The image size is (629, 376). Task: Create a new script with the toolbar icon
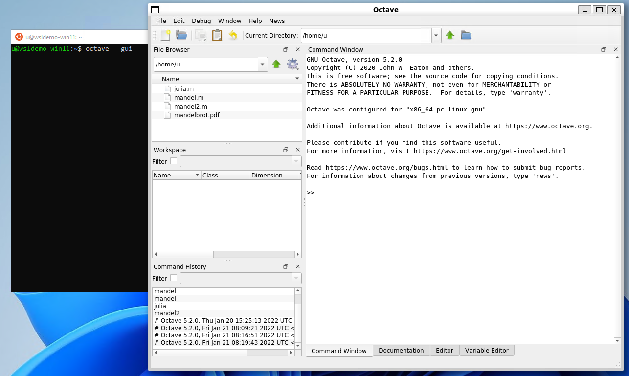165,35
